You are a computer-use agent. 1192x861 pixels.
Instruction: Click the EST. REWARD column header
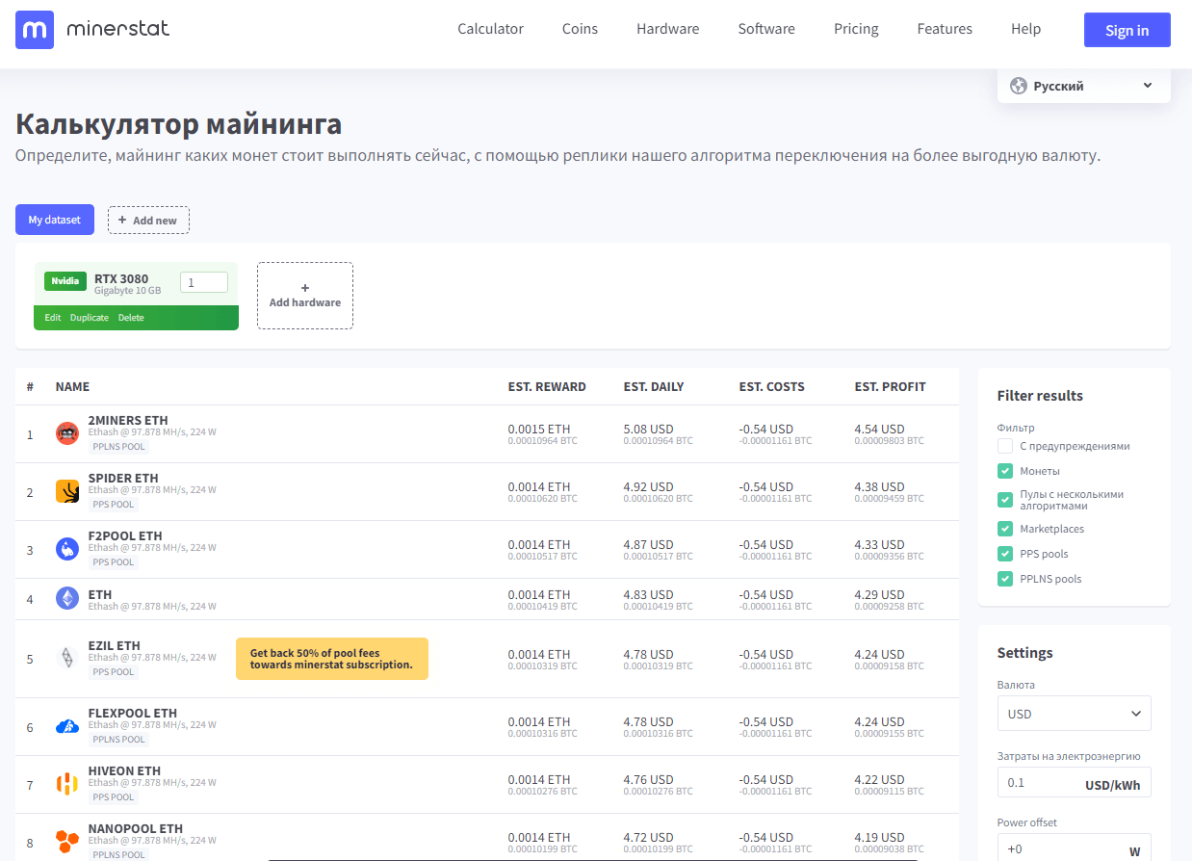547,387
